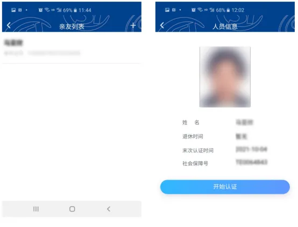298x227 pixels.
Task: Tap the 亲友列表 header title
Action: [x=72, y=26]
